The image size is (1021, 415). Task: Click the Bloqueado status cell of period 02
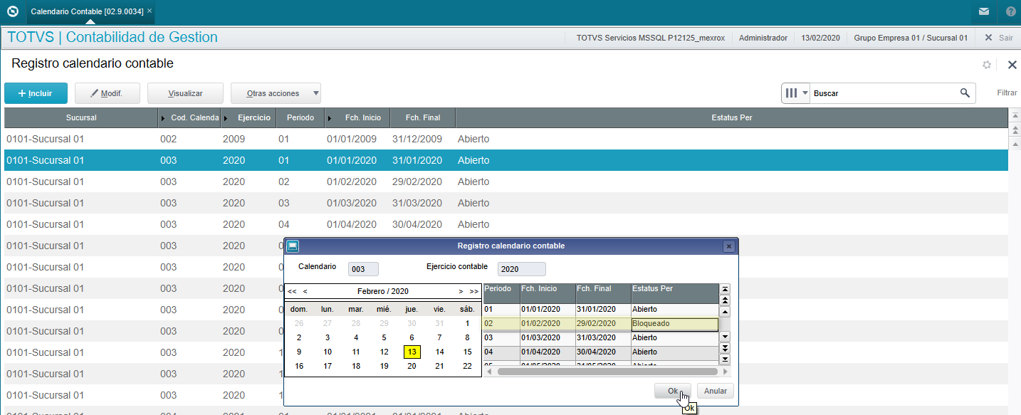pyautogui.click(x=674, y=324)
